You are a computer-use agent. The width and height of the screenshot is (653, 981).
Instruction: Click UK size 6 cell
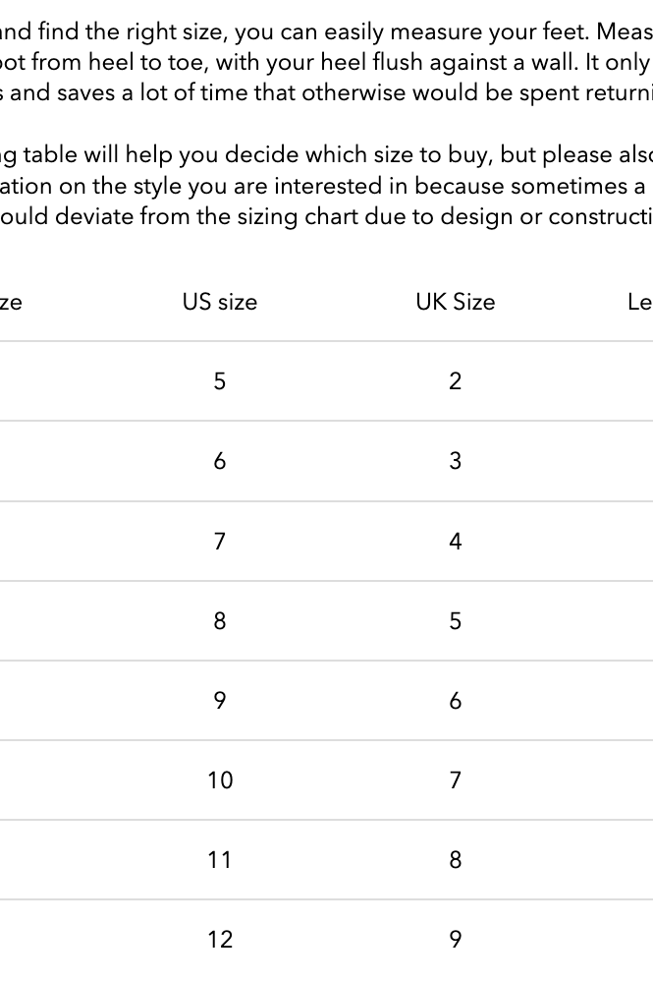pos(455,701)
